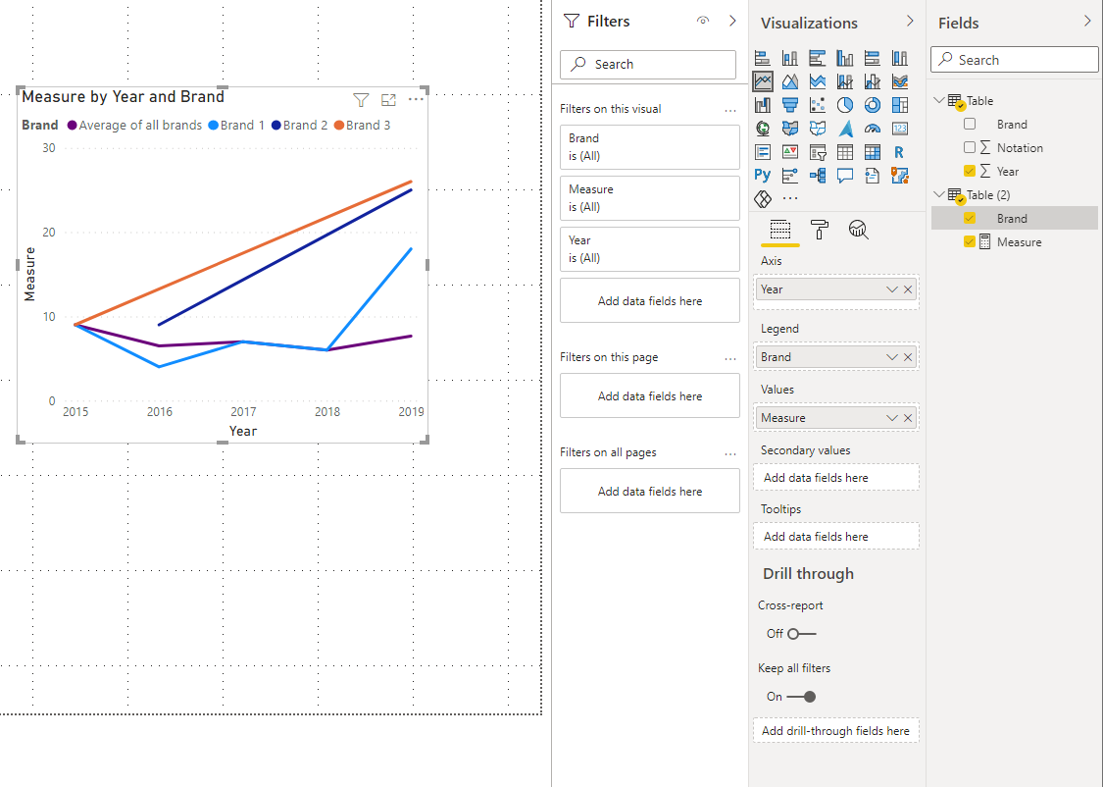Select the filled map visualization
This screenshot has height=787, width=1103.
pos(790,129)
